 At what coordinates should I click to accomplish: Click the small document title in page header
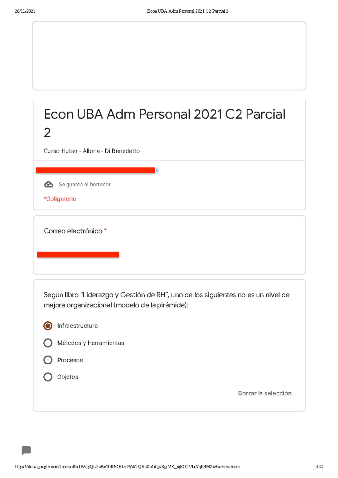pyautogui.click(x=188, y=11)
